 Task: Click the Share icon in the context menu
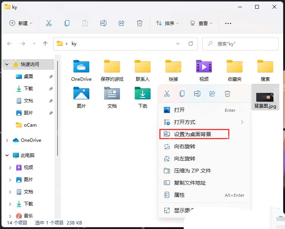click(212, 94)
